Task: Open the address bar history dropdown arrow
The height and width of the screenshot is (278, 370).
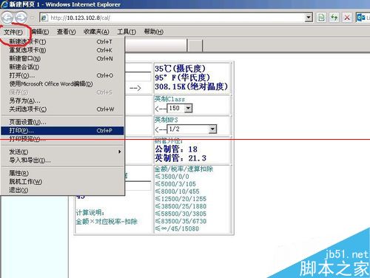Action: pos(309,18)
